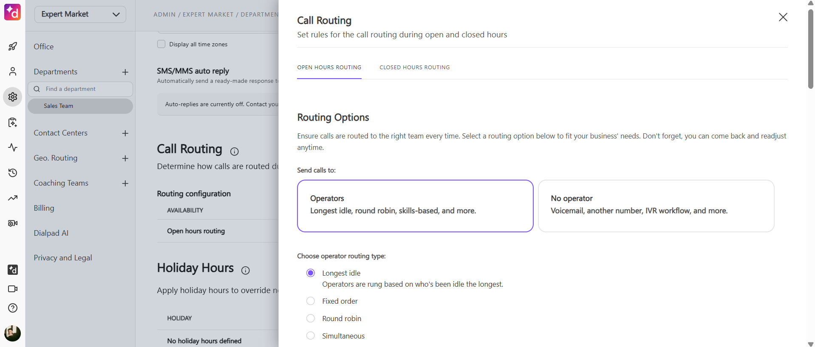The image size is (815, 347).
Task: Open Departments section in admin menu
Action: click(56, 72)
